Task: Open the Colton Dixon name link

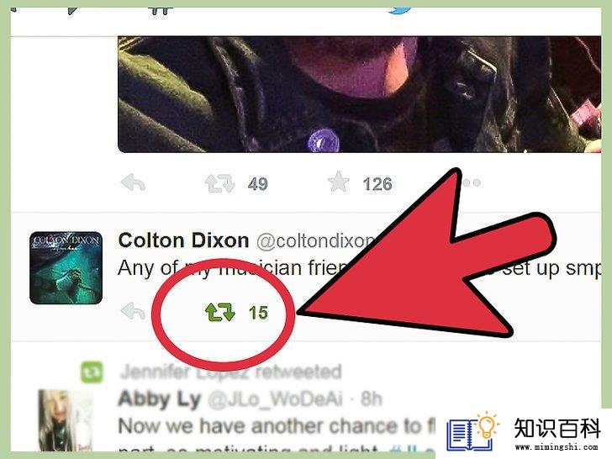Action: click(x=183, y=240)
